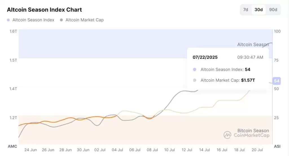Click the 54 index value badge

point(277,81)
